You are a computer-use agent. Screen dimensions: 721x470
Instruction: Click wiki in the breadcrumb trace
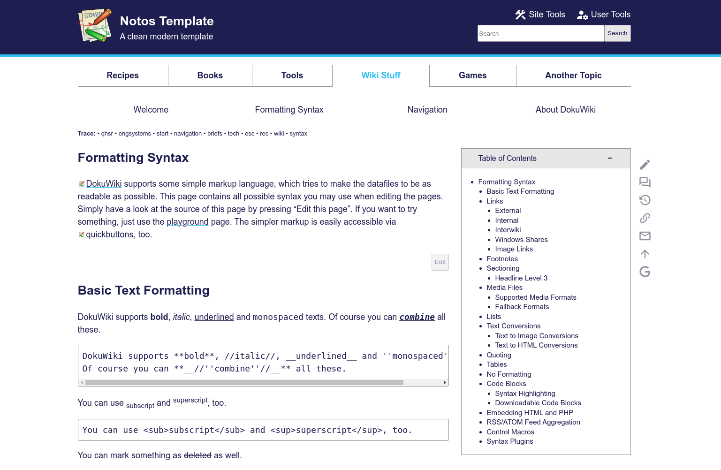coord(279,134)
